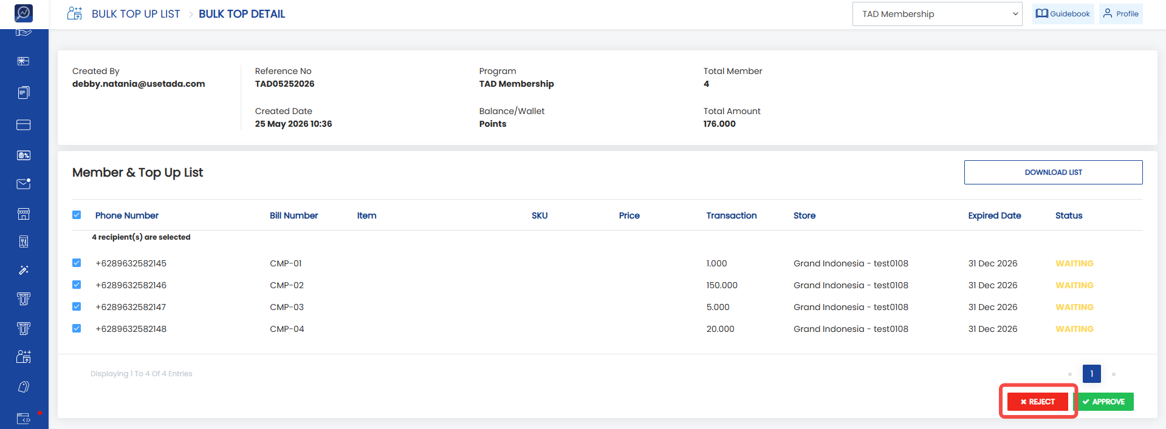Uncheck the checkbox for +6289632582145
Viewport: 1166px width, 429px height.
(x=77, y=263)
